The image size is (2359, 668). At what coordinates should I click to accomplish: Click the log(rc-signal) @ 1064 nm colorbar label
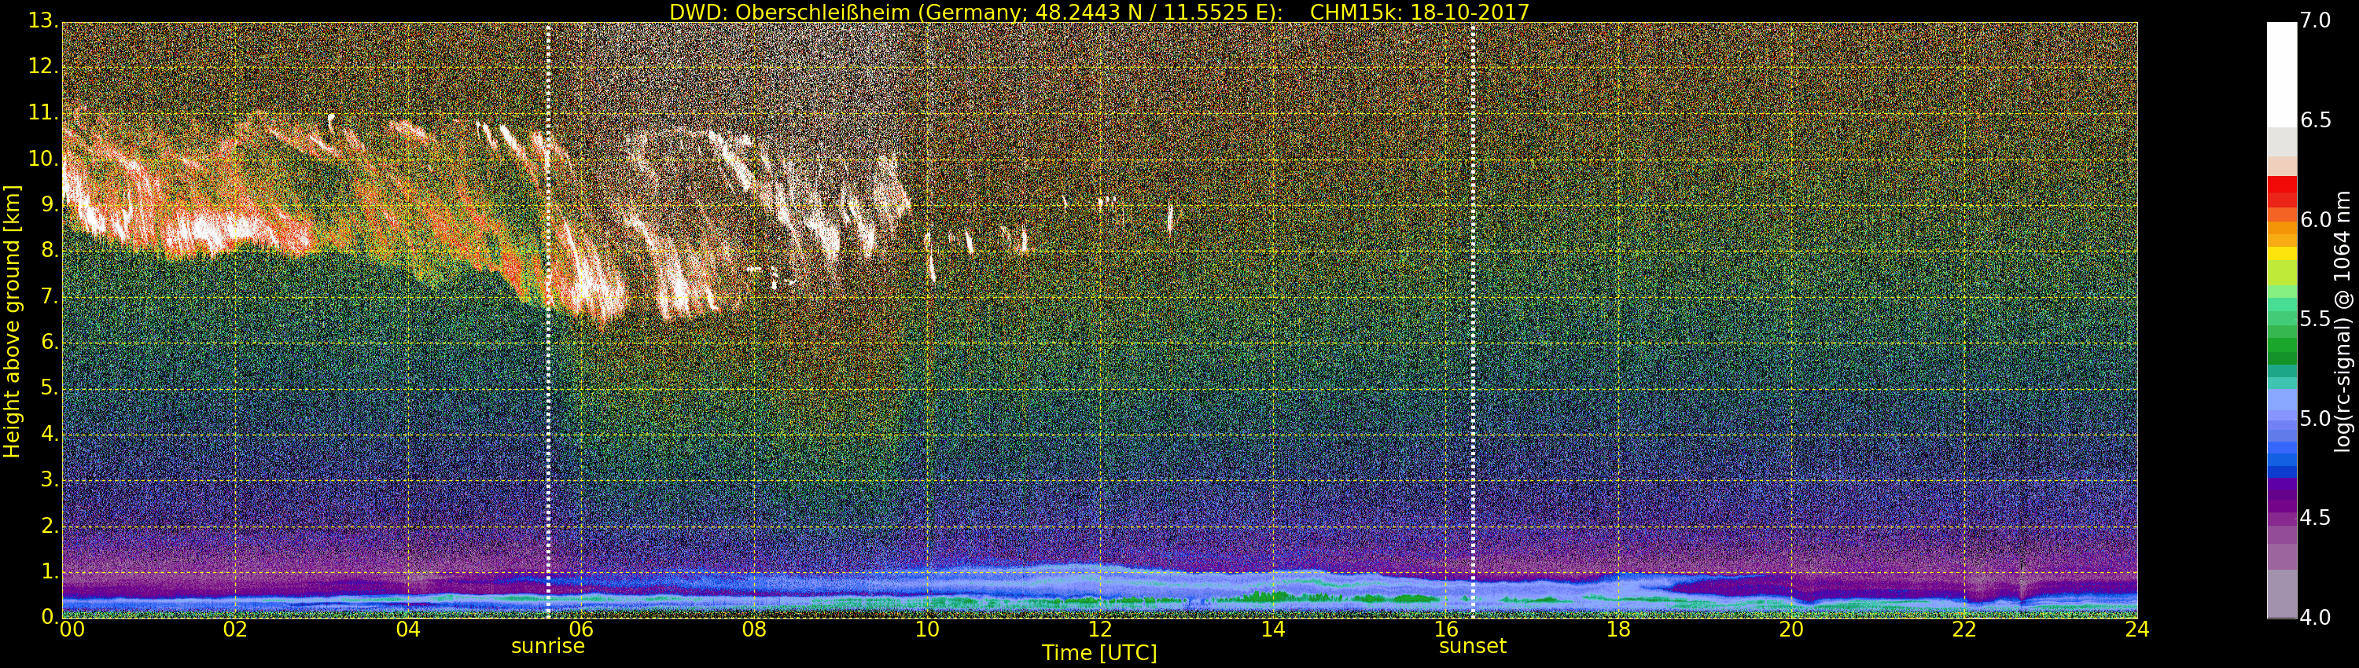(x=2342, y=321)
